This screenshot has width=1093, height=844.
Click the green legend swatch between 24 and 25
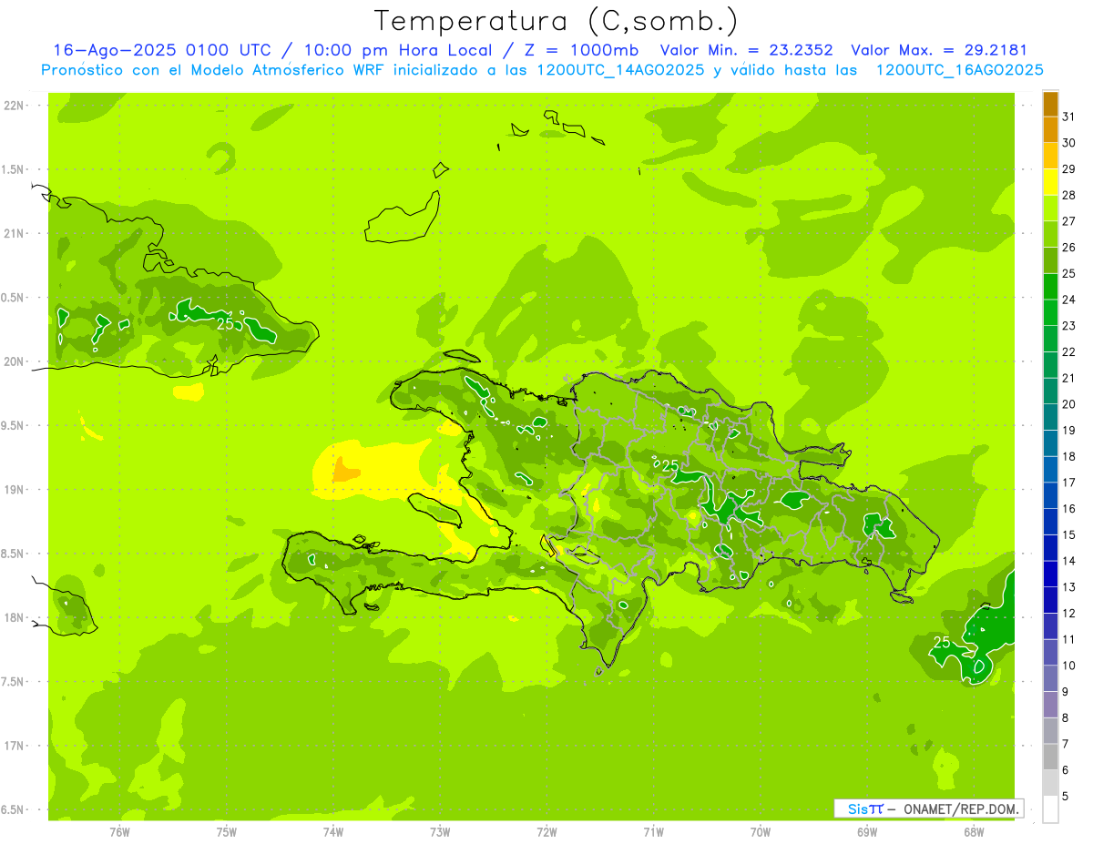click(1050, 287)
